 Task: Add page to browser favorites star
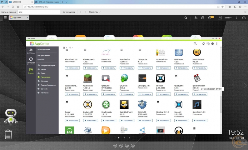(x=222, y=7)
